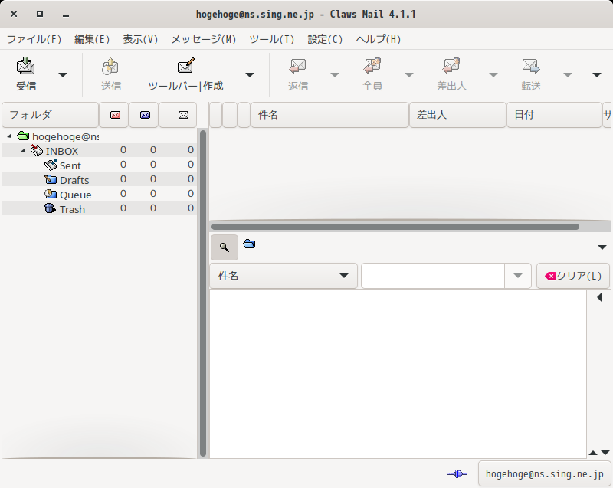
Task: Click the first narrow status column header
Action: point(216,115)
